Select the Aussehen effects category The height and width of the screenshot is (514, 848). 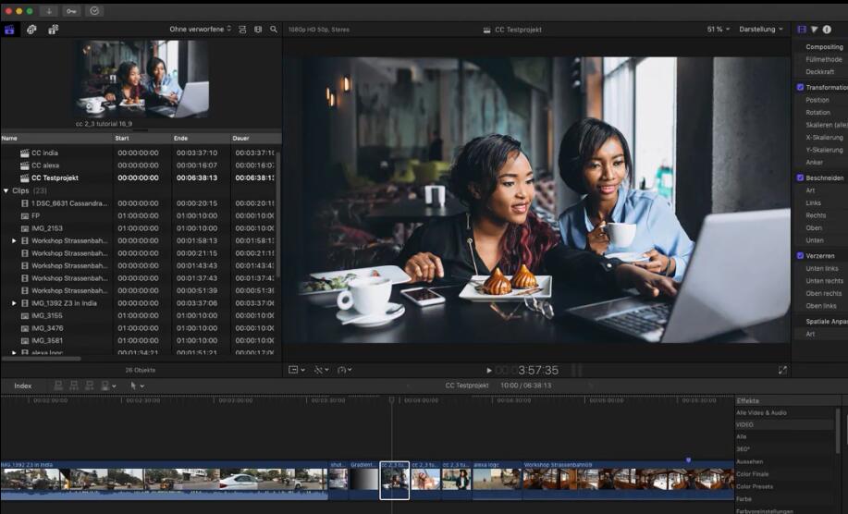click(750, 461)
